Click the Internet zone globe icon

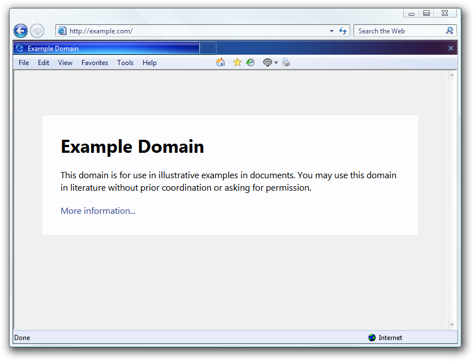(372, 338)
